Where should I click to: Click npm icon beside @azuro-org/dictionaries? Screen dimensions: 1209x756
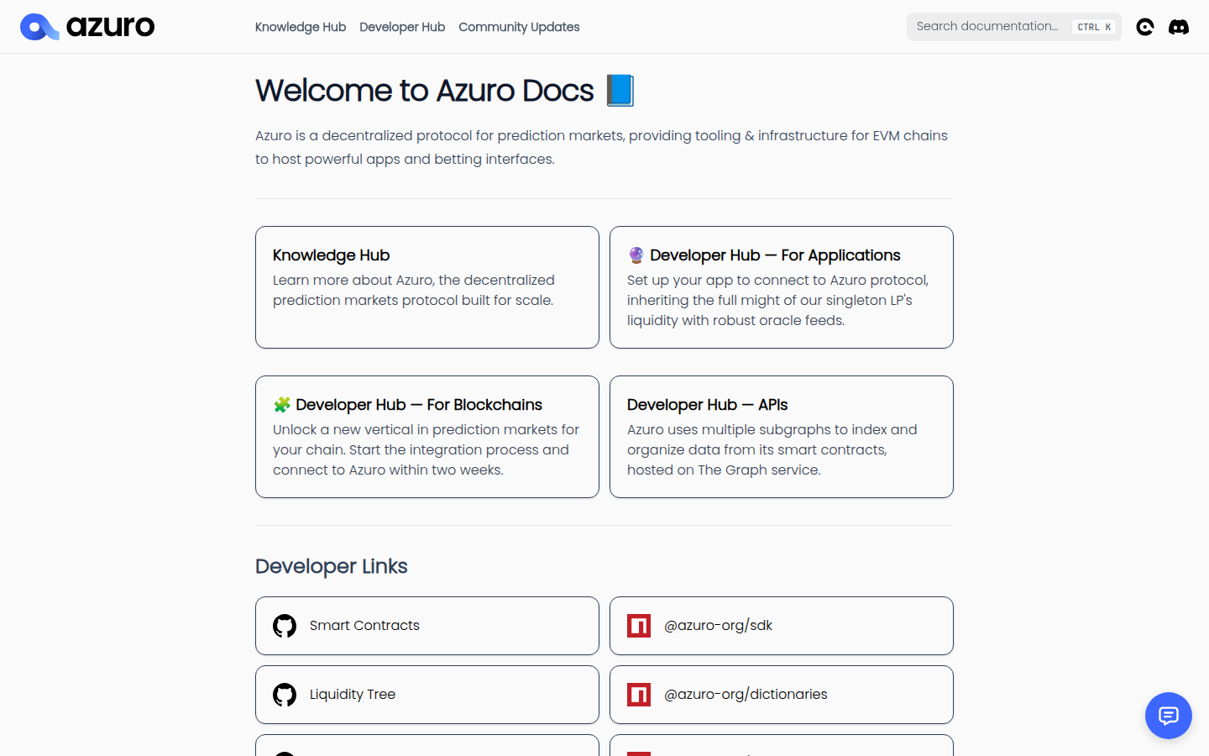pos(639,695)
